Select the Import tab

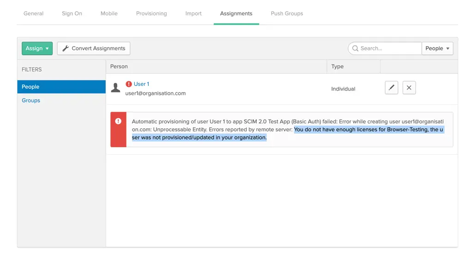(193, 13)
